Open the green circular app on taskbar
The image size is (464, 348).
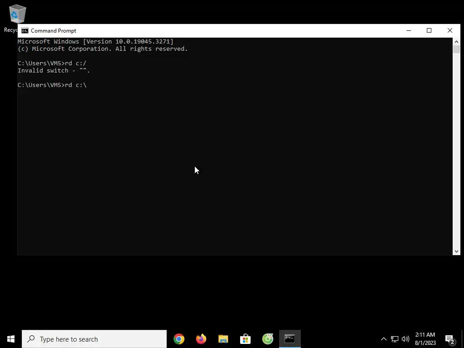tap(267, 339)
